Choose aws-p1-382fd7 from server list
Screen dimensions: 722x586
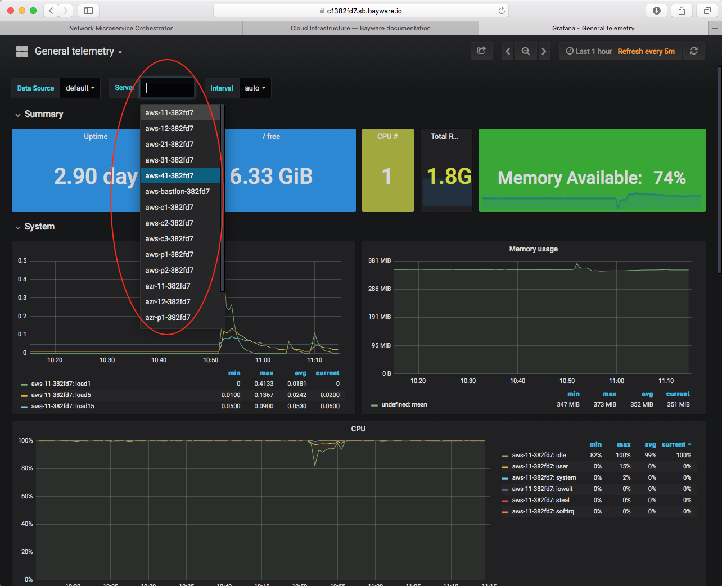coord(180,254)
